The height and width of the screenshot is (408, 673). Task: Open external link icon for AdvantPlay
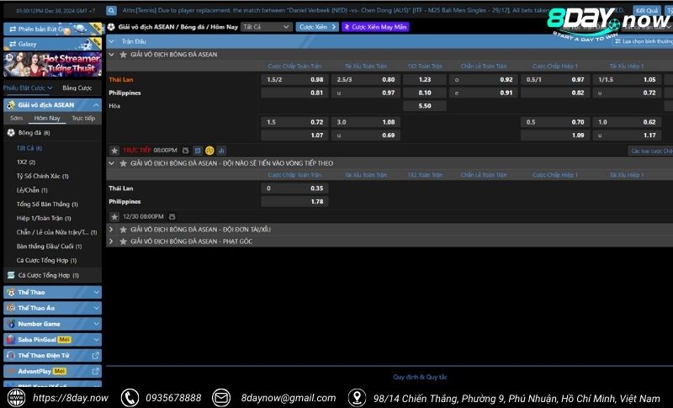(95, 371)
